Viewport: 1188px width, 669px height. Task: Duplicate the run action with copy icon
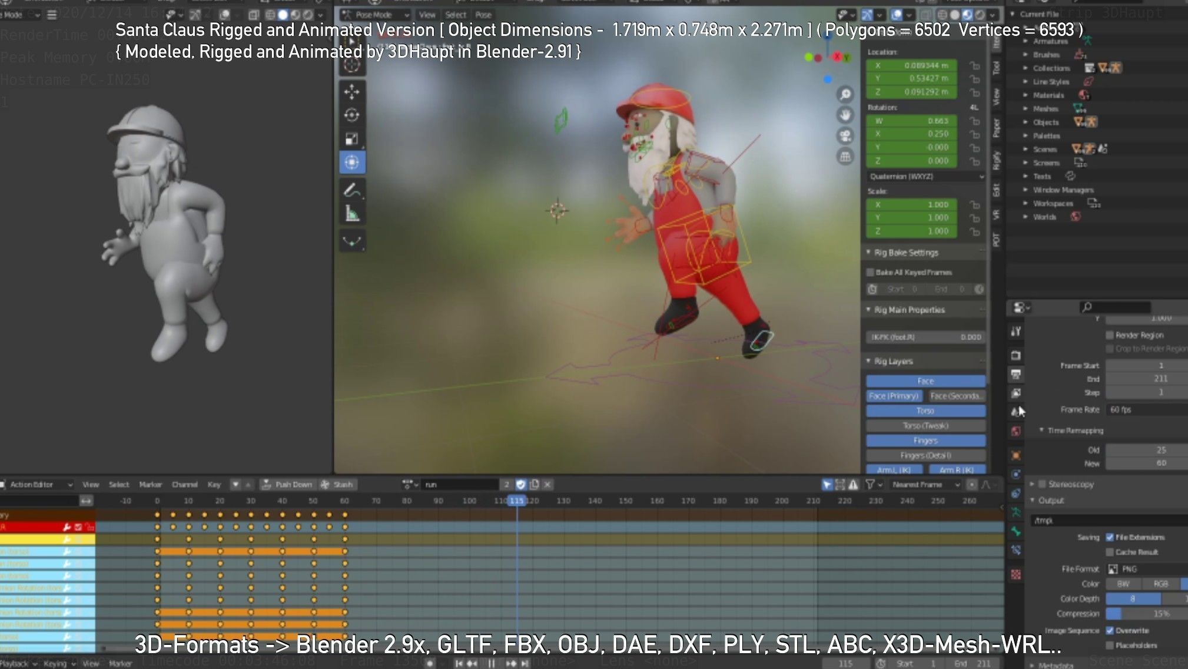(x=535, y=484)
